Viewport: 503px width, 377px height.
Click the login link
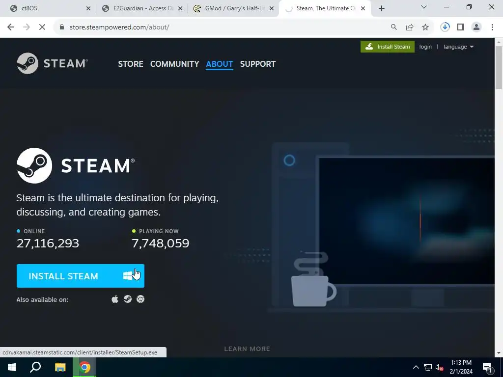(425, 47)
